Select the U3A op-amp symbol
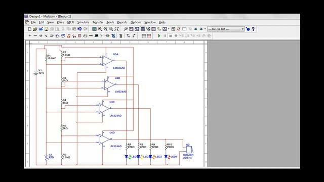 (107, 61)
